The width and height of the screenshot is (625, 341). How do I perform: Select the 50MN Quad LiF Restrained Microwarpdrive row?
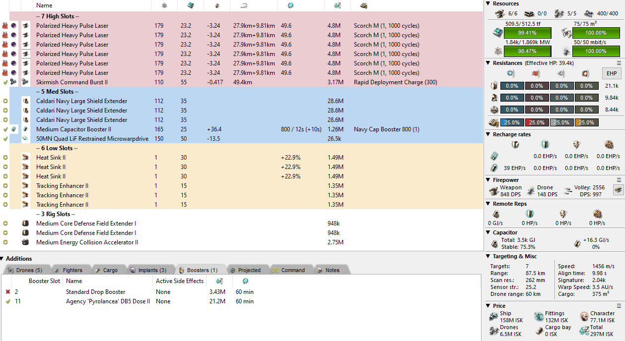pos(92,139)
